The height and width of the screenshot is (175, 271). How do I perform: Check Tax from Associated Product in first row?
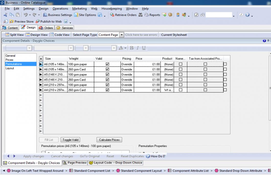point(205,64)
